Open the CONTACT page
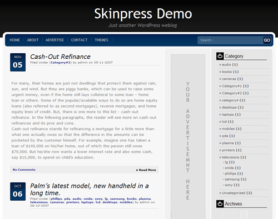This screenshot has height=219, width=278. click(x=79, y=40)
